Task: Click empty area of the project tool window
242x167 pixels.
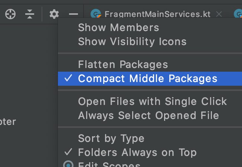Action: (29, 69)
